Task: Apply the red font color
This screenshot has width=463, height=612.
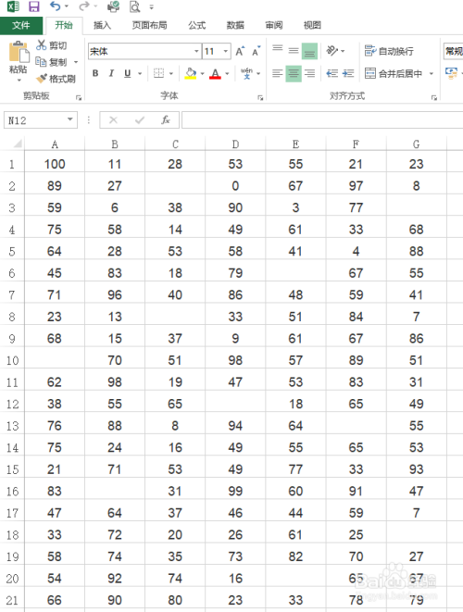Action: [x=215, y=73]
